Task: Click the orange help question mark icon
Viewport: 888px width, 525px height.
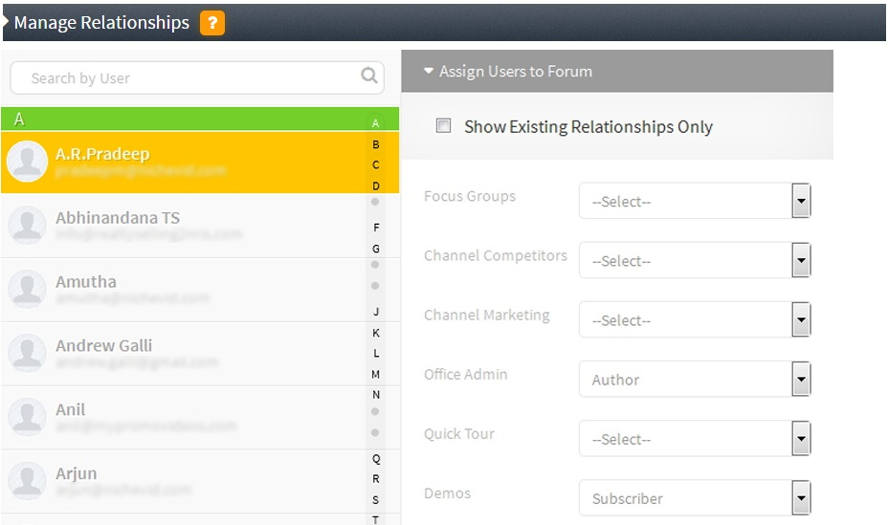Action: click(x=212, y=23)
